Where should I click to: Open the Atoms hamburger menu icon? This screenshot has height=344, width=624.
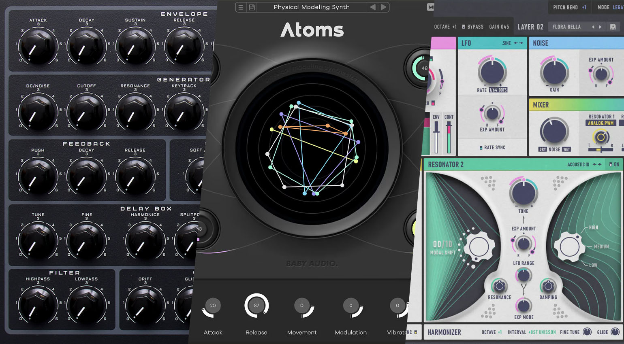coord(241,7)
